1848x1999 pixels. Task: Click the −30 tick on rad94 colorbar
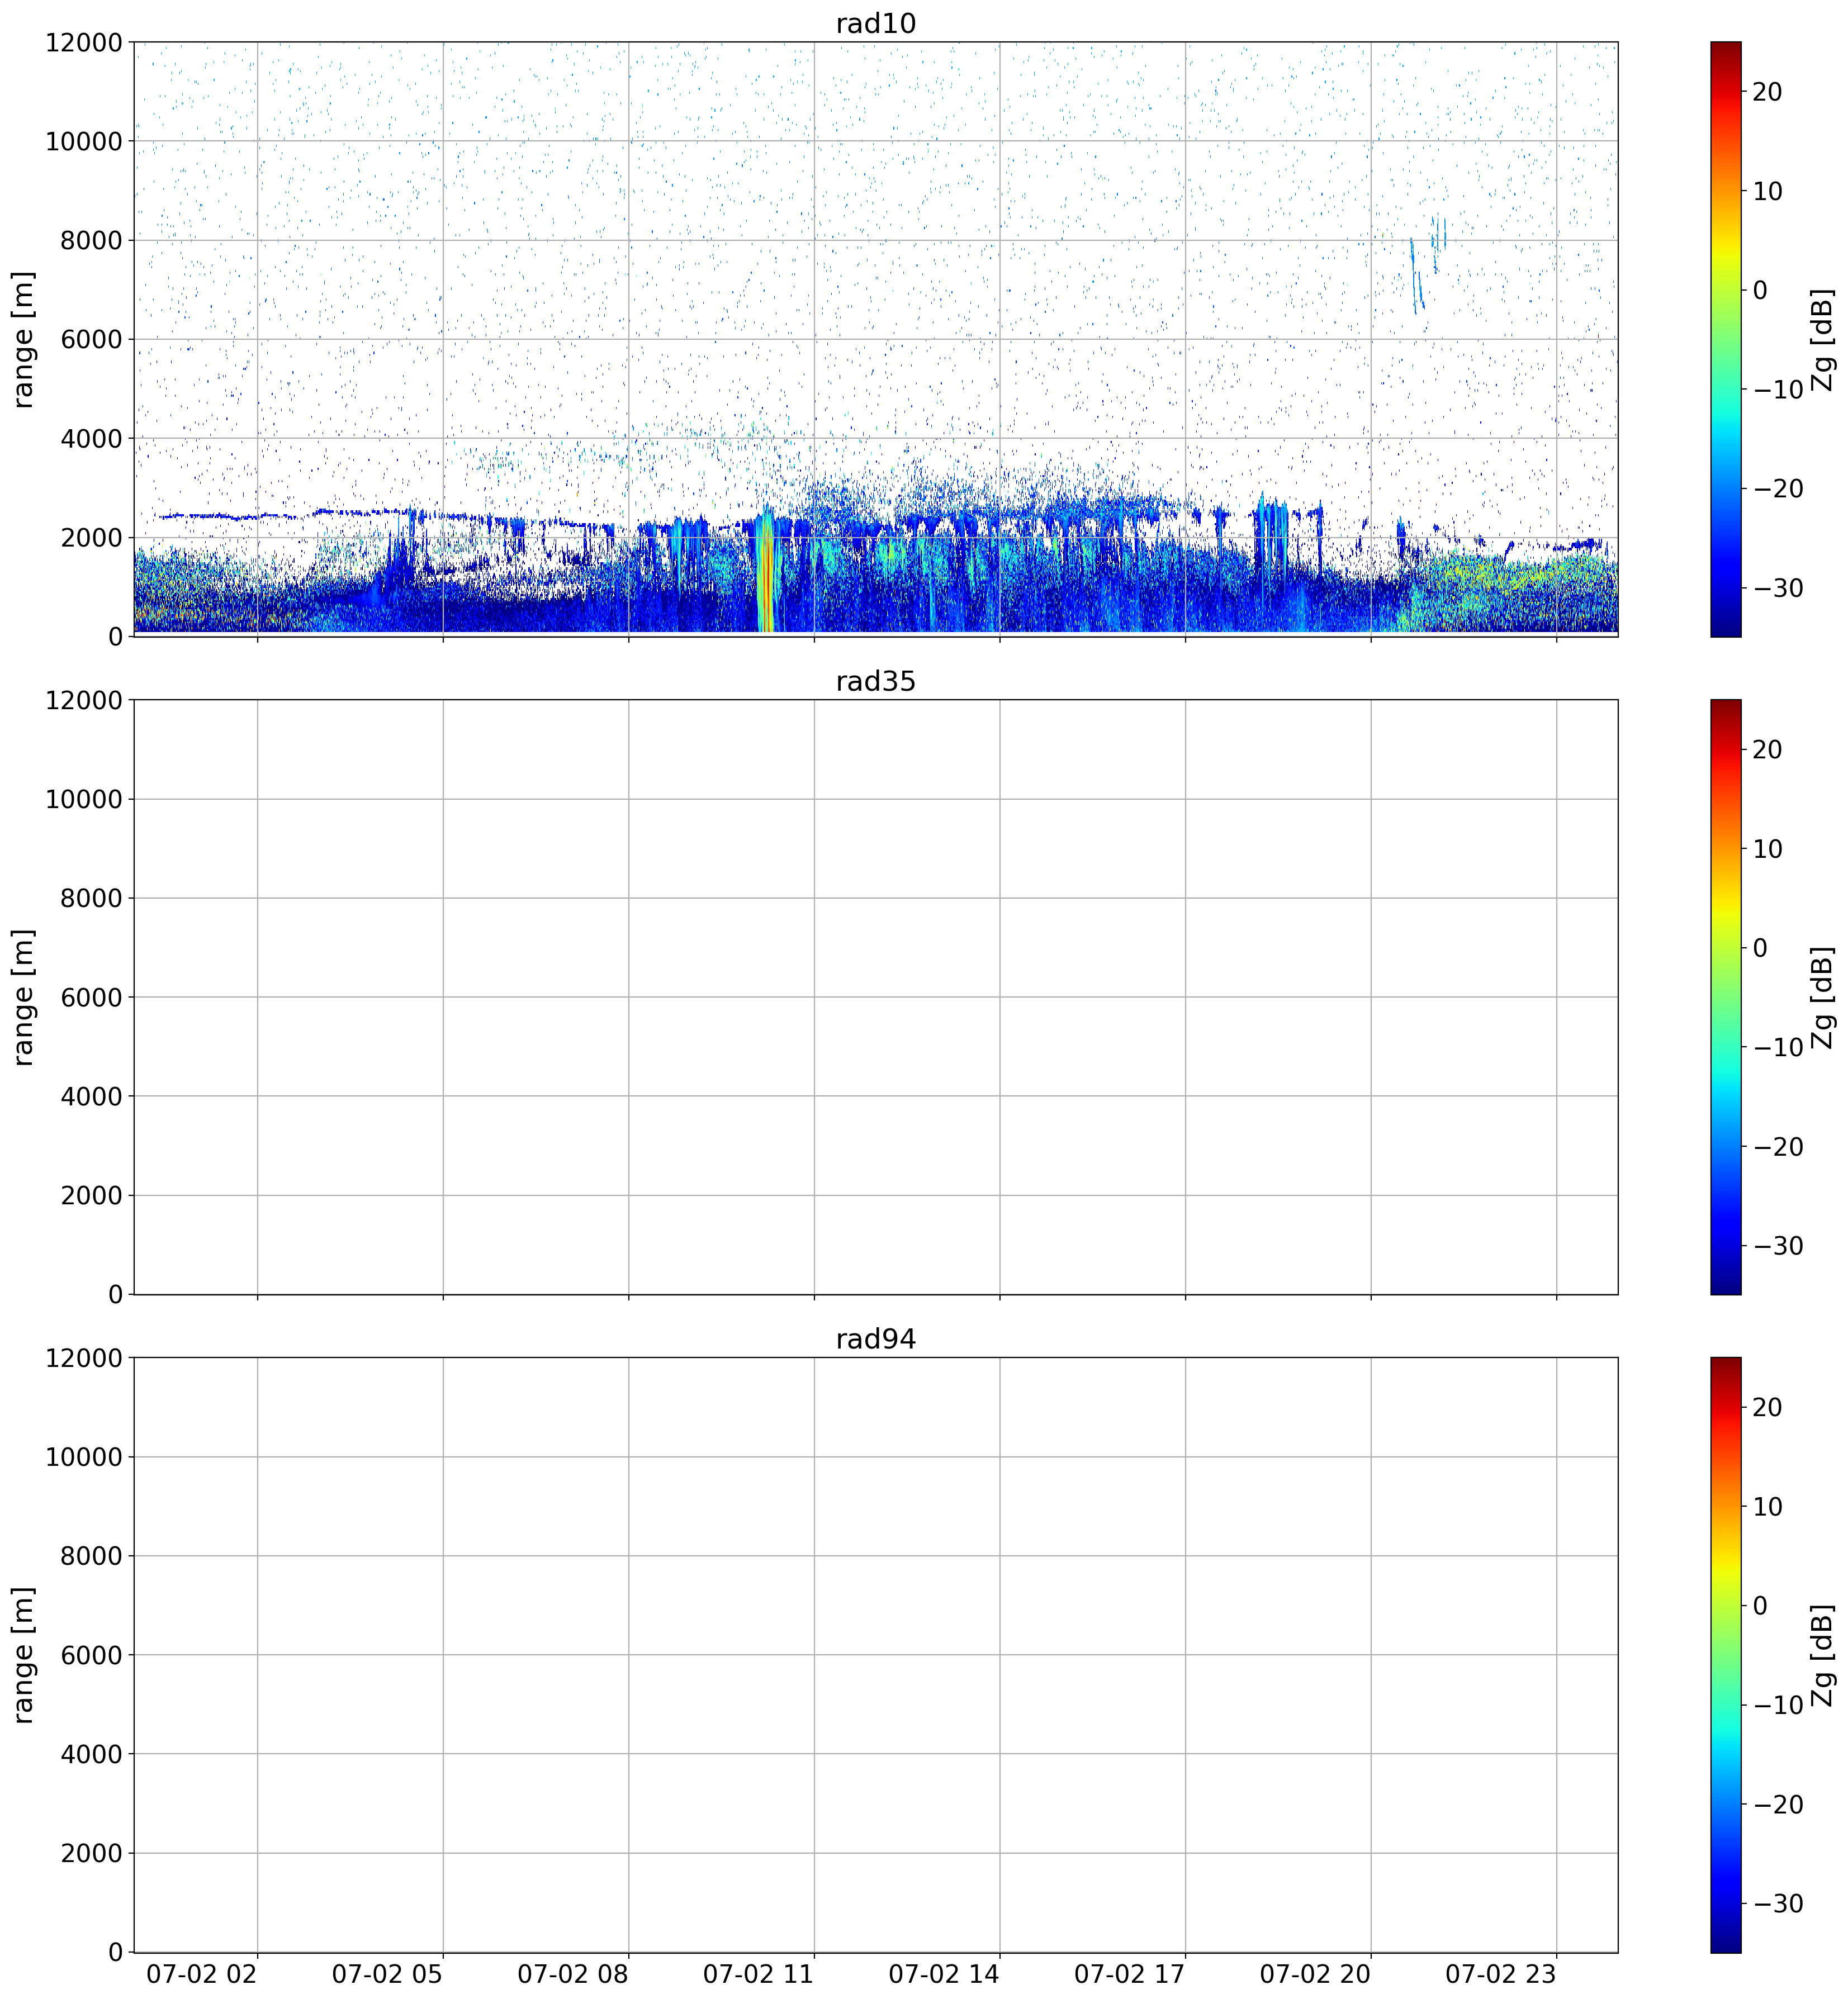click(x=1778, y=1903)
